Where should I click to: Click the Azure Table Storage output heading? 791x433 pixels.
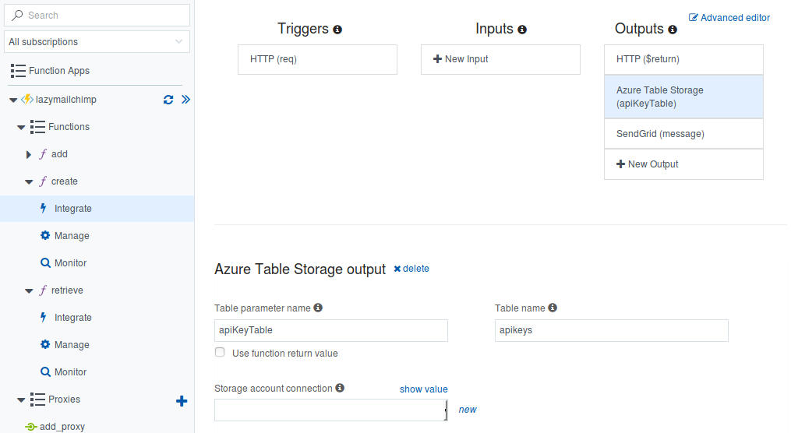point(300,269)
